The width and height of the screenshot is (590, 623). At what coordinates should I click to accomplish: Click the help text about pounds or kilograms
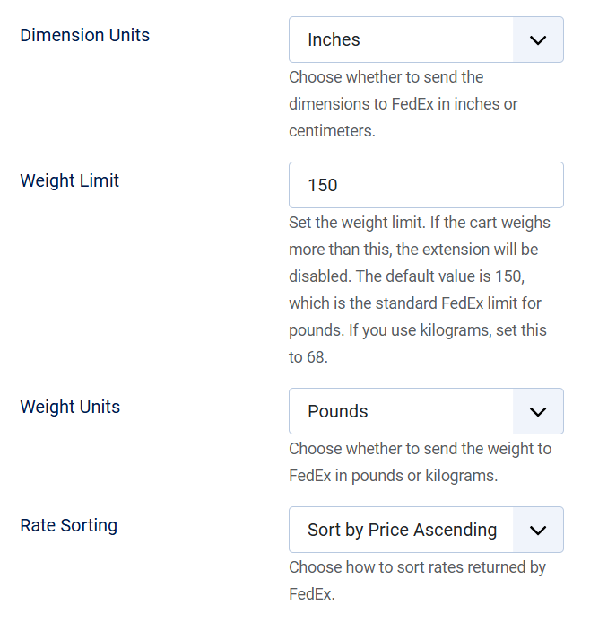coord(420,461)
